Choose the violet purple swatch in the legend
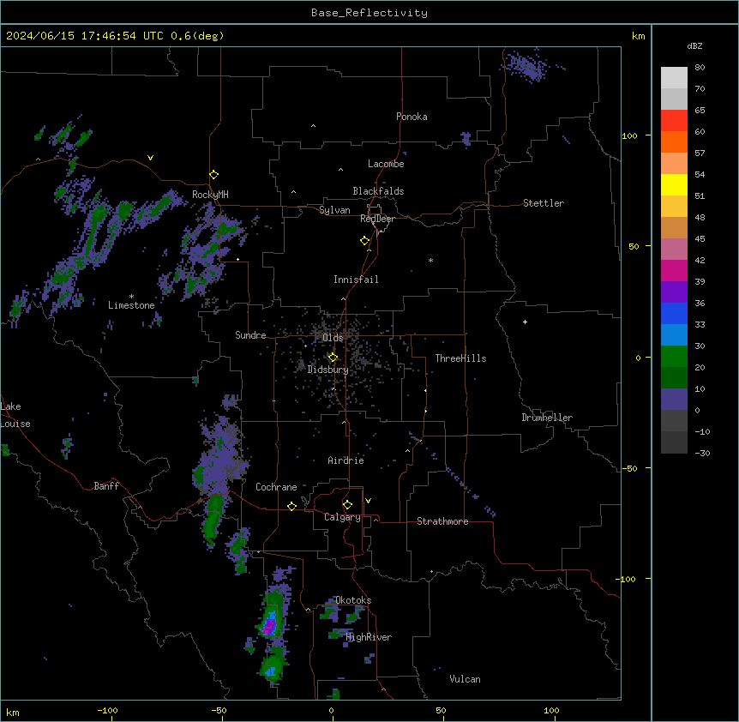Image resolution: width=739 pixels, height=722 pixels. pyautogui.click(x=674, y=292)
